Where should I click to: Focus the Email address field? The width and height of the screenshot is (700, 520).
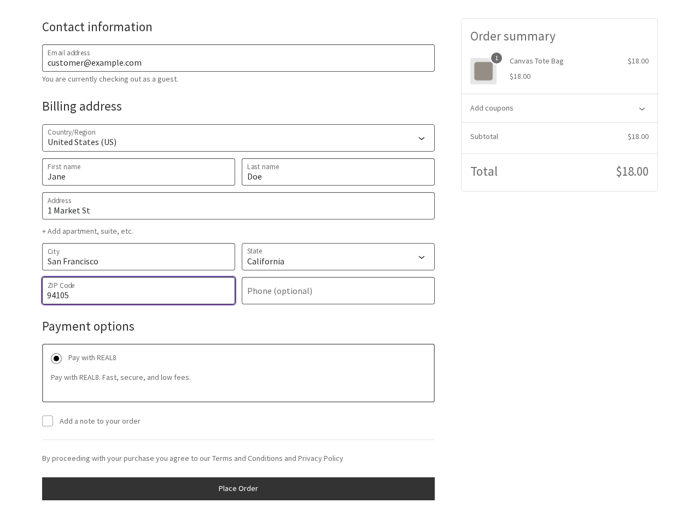click(x=238, y=58)
